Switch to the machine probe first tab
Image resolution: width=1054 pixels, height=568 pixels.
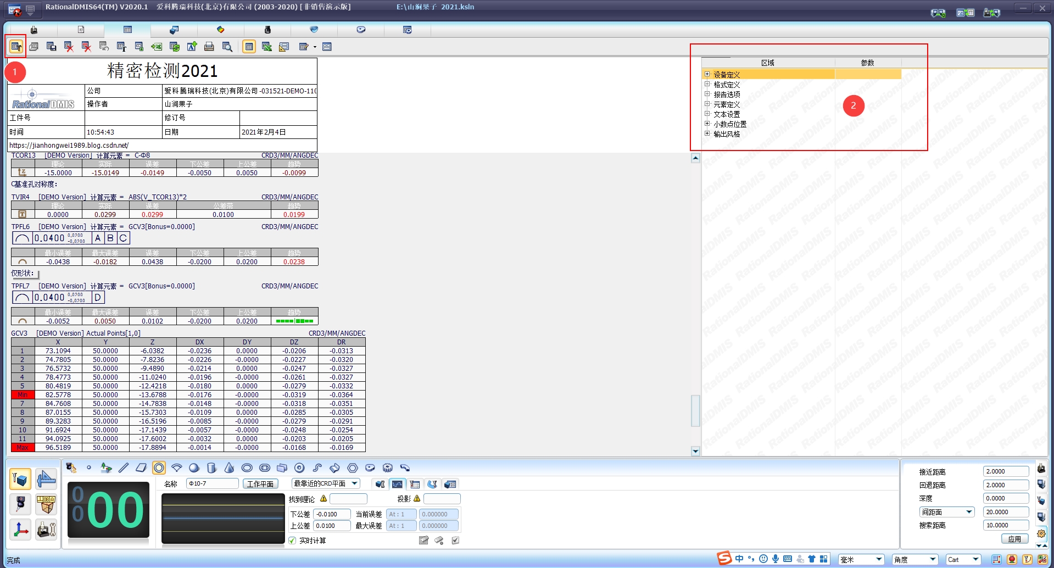(x=34, y=30)
